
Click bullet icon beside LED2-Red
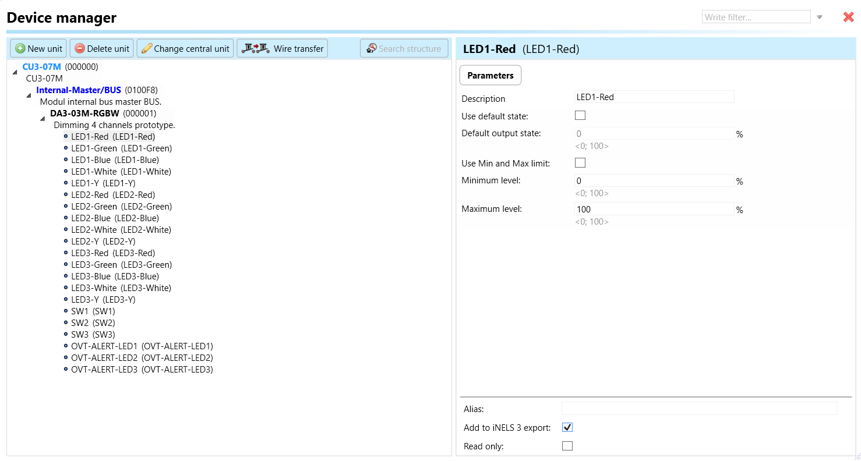66,195
